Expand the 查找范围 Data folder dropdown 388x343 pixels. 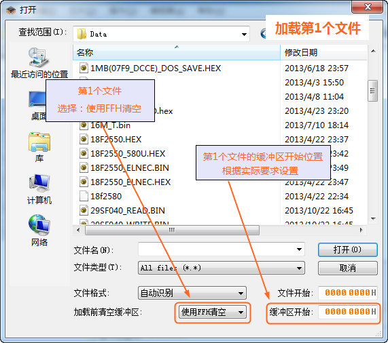tap(244, 35)
